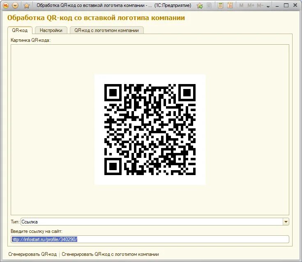This screenshot has width=302, height=262.
Task: Click the Введите ссылку на сайт label
Action: 37,231
